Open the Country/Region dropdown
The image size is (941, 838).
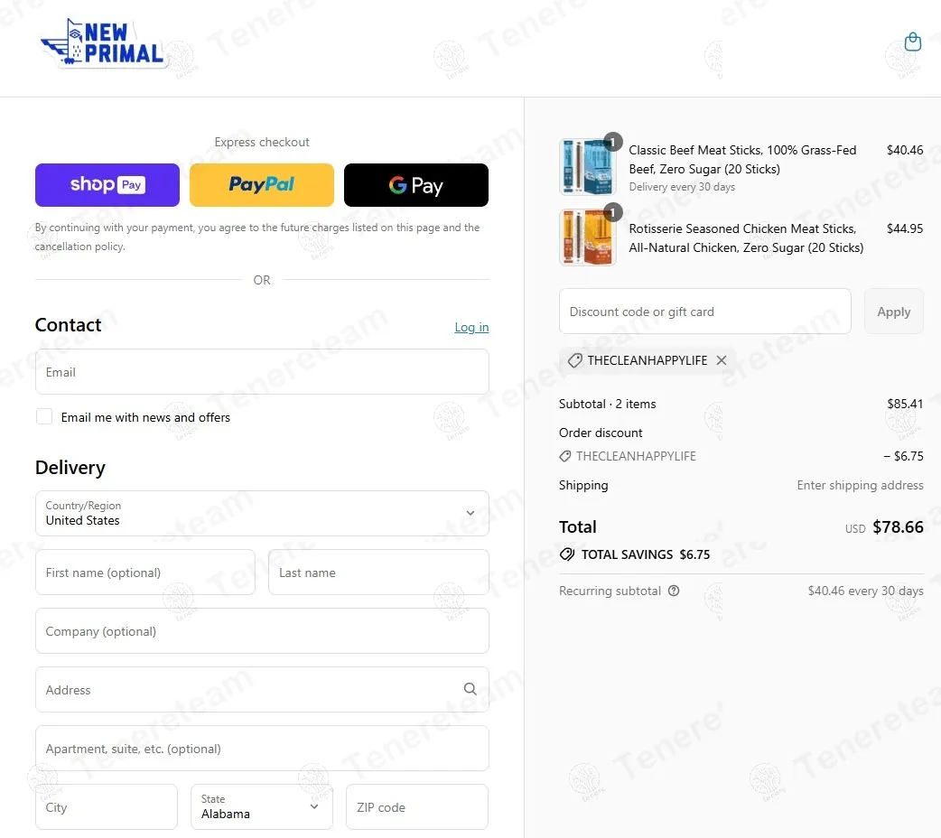pyautogui.click(x=262, y=513)
